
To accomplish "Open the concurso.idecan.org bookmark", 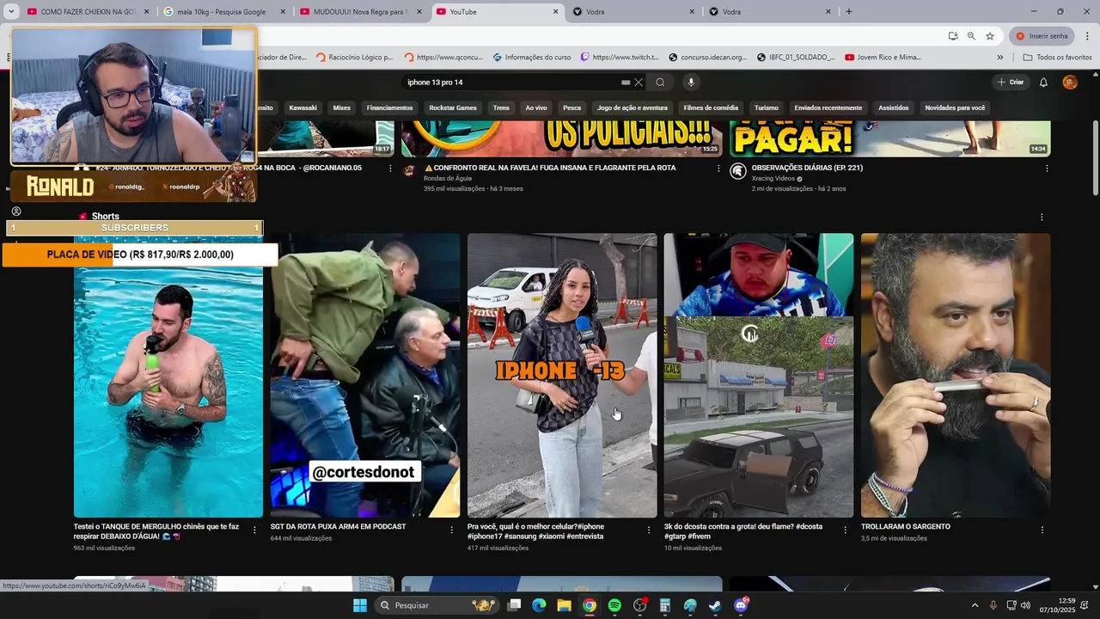I will click(x=708, y=58).
